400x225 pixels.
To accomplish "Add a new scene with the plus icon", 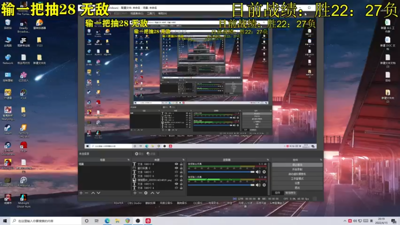I will coord(81,193).
